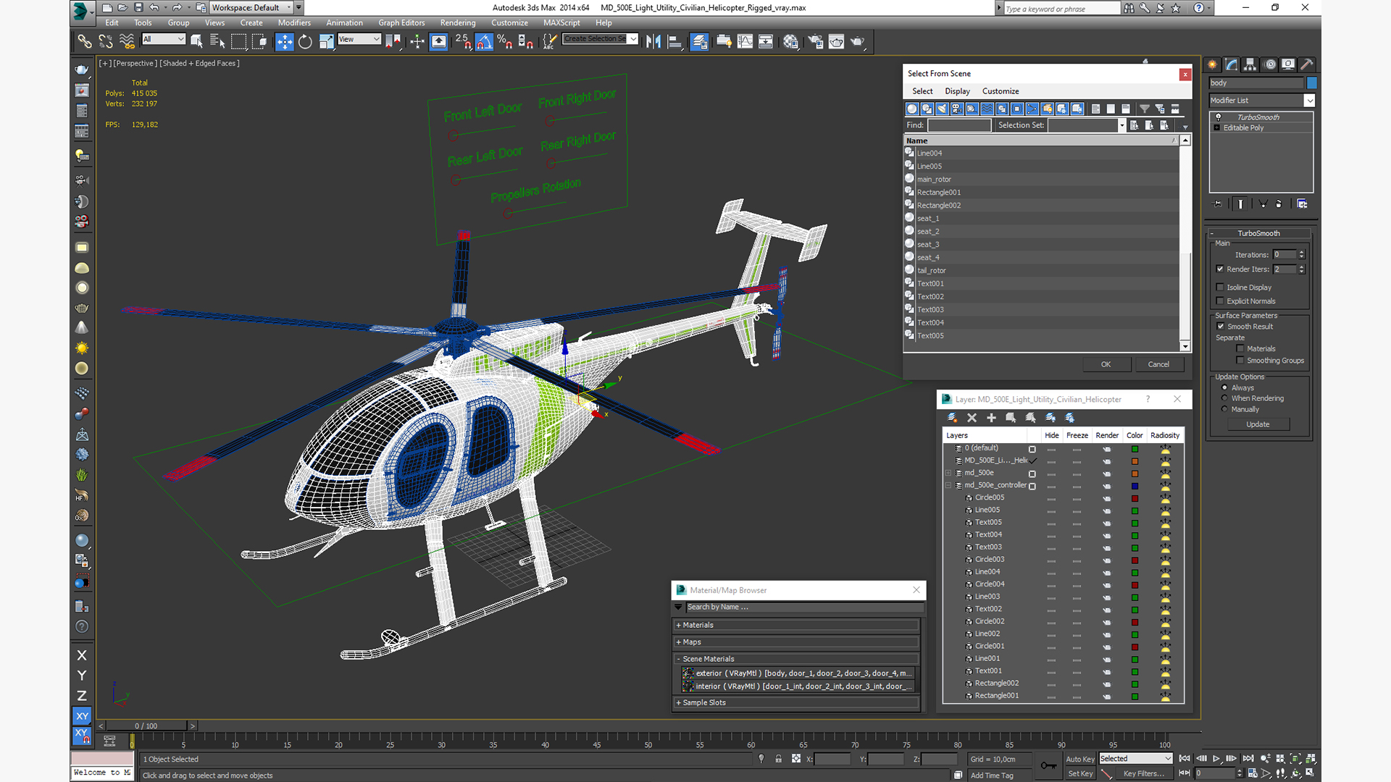Click Find input field in Select From Scene
1391x782 pixels.
pos(959,125)
